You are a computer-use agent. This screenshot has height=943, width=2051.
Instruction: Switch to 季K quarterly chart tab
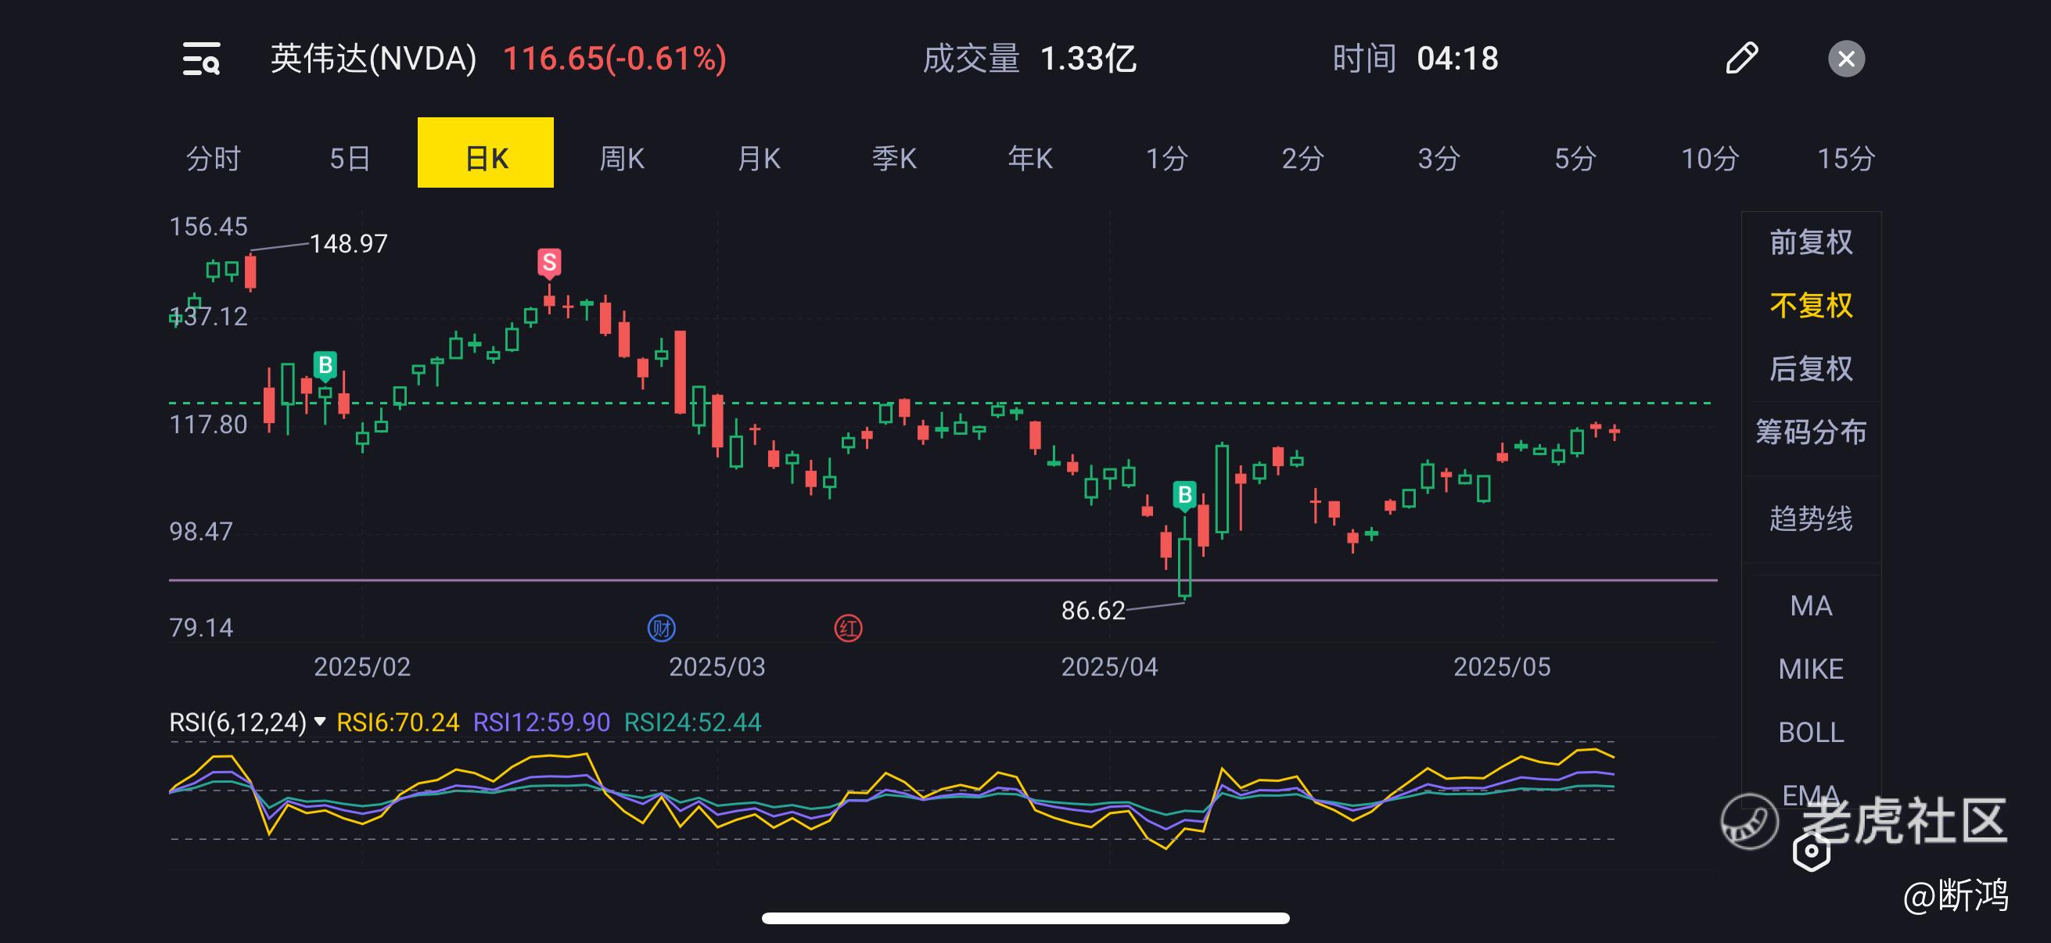click(x=894, y=159)
